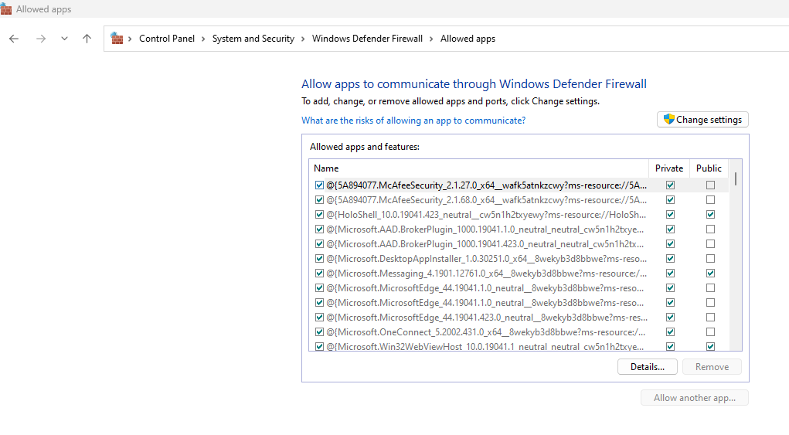
Task: Select Allowed apps breadcrumb
Action: (x=468, y=39)
